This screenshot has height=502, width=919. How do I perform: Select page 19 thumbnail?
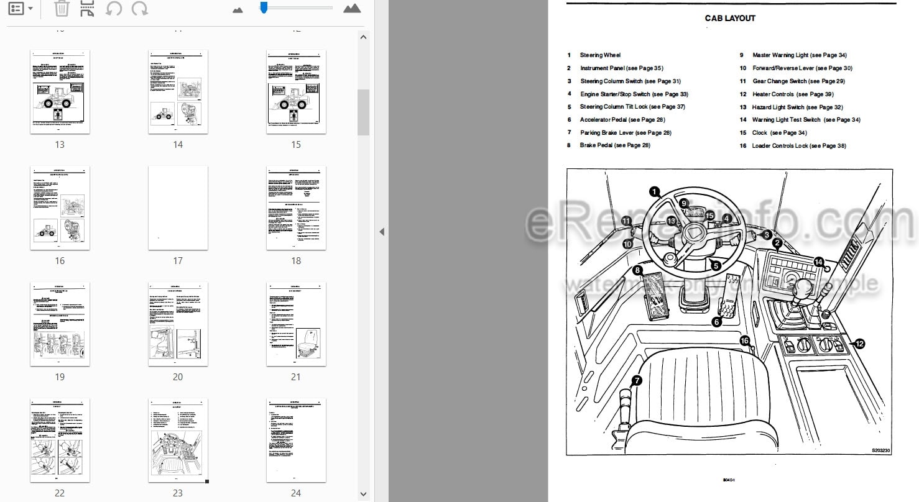60,324
